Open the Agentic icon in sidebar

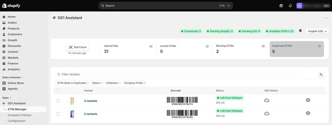[4, 89]
